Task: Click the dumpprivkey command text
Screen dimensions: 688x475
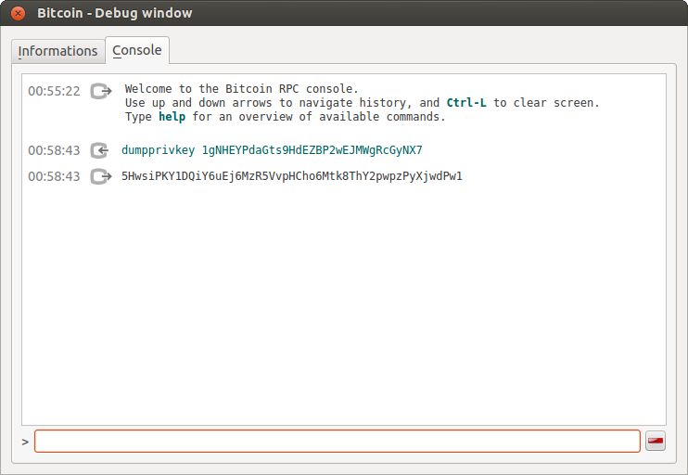Action: (x=272, y=150)
